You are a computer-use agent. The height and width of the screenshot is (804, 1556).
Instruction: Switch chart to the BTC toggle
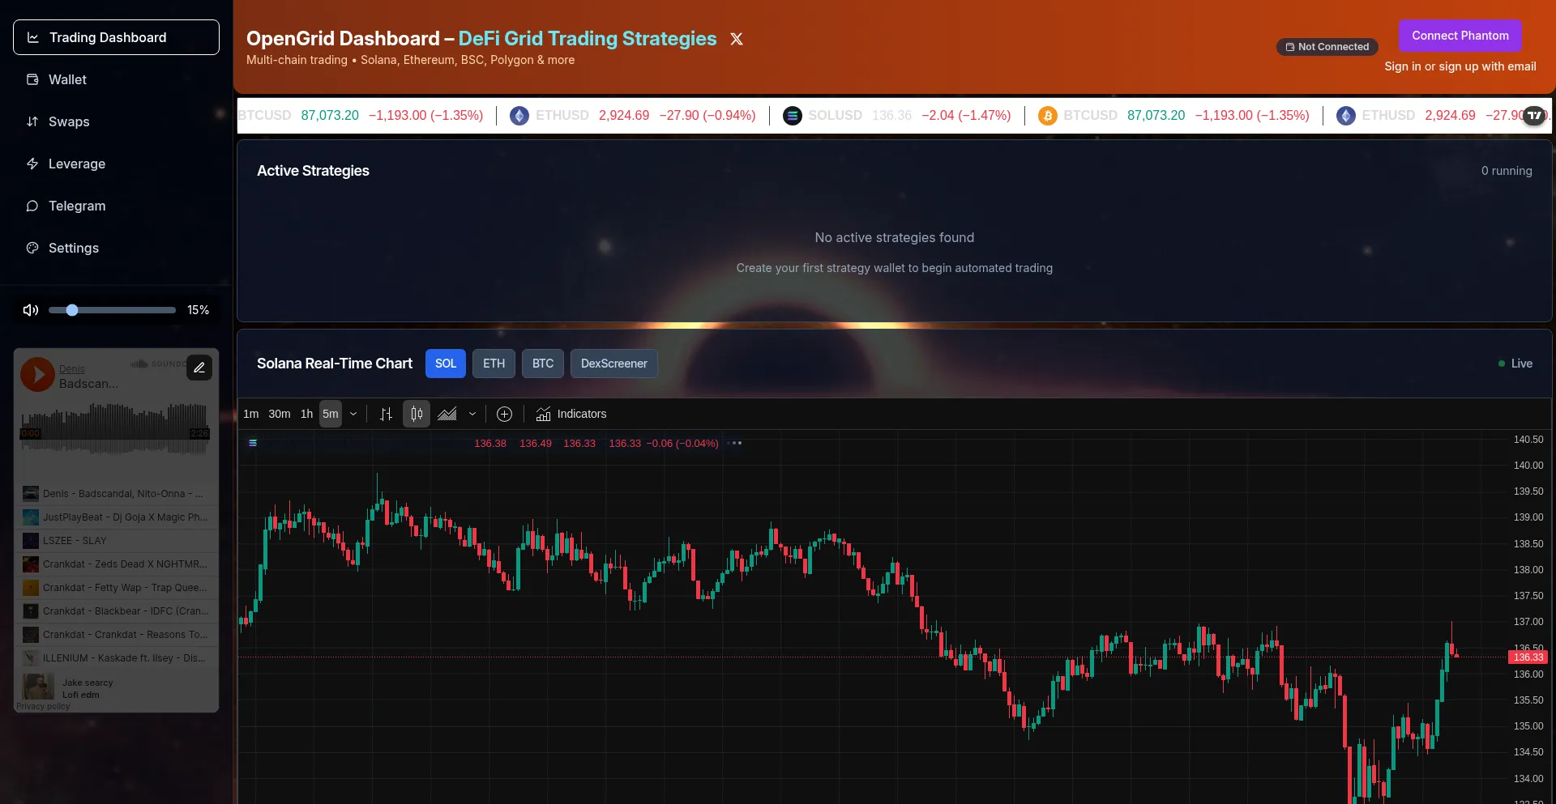(x=543, y=364)
